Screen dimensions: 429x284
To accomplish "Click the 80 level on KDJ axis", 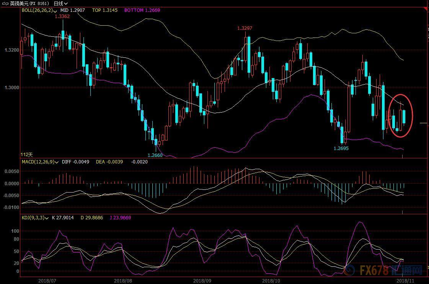I will (16, 239).
